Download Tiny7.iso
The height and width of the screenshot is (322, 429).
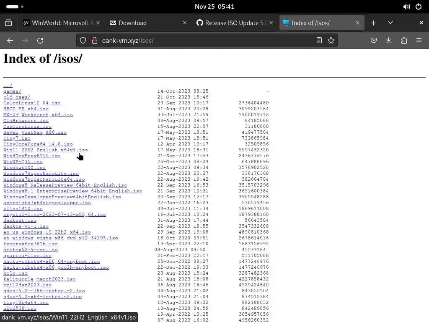coord(17,138)
